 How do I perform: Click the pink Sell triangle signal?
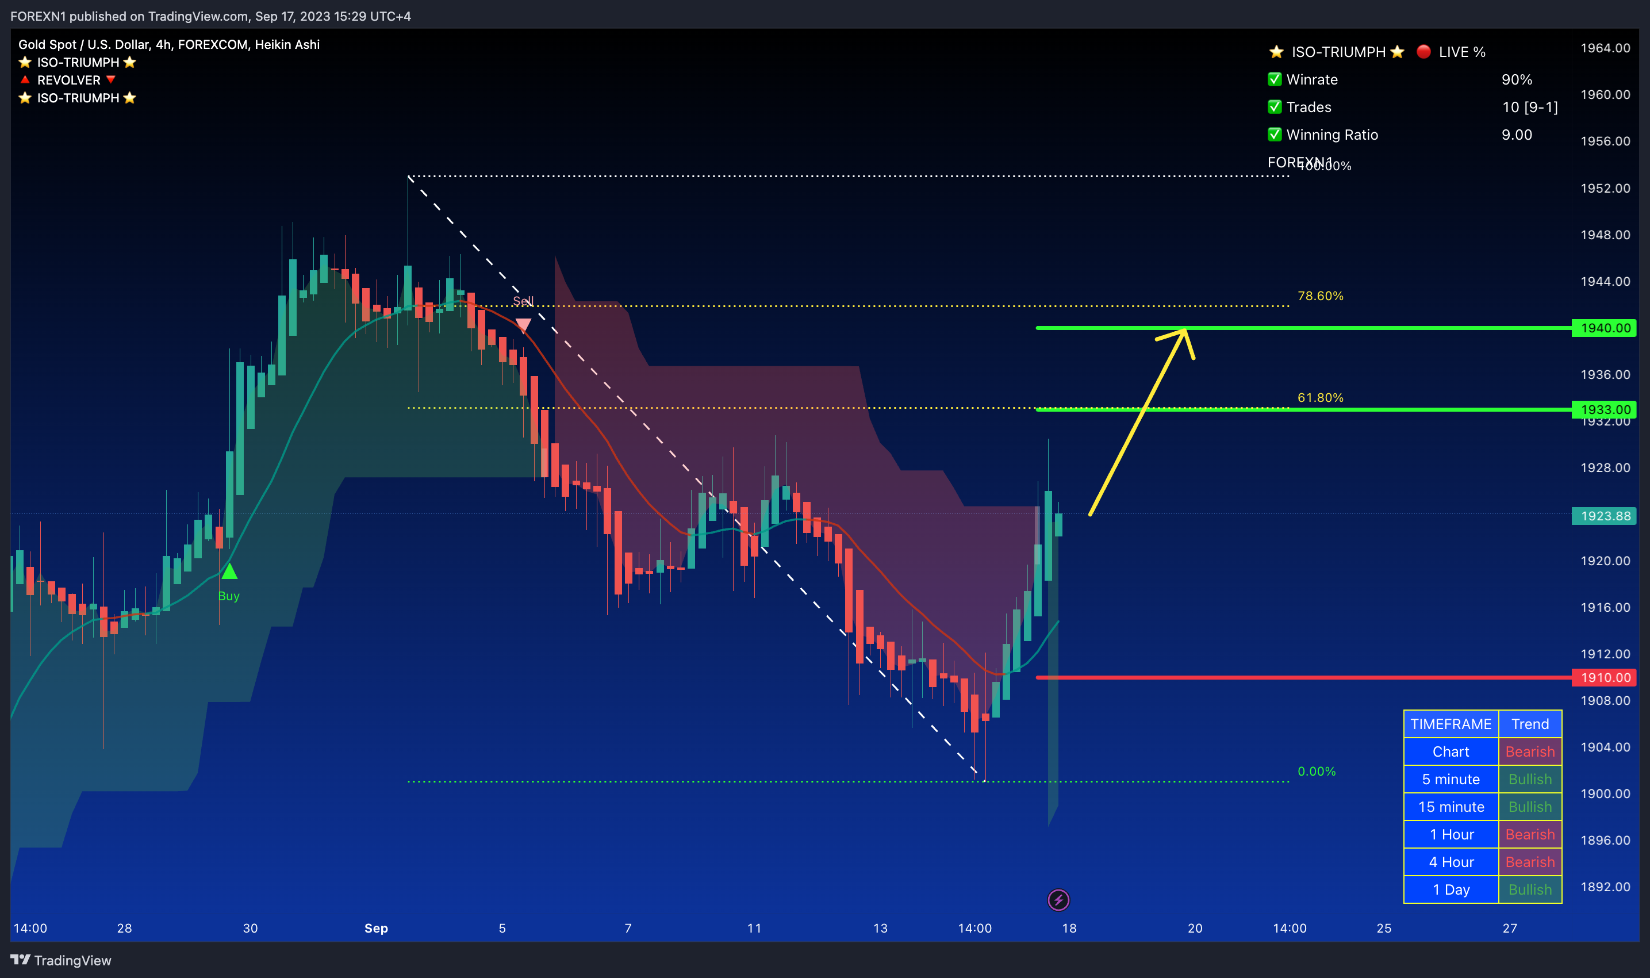[523, 325]
